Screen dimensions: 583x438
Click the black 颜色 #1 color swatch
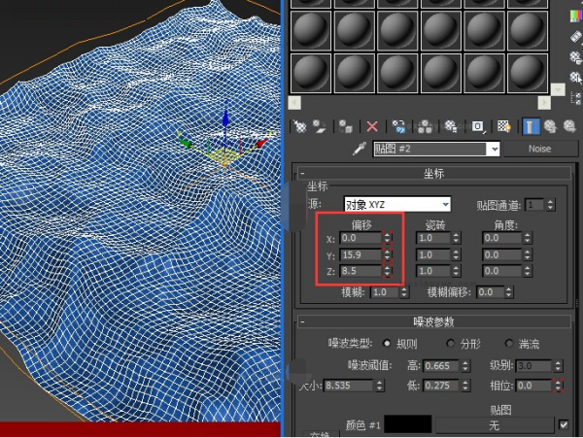tap(407, 424)
